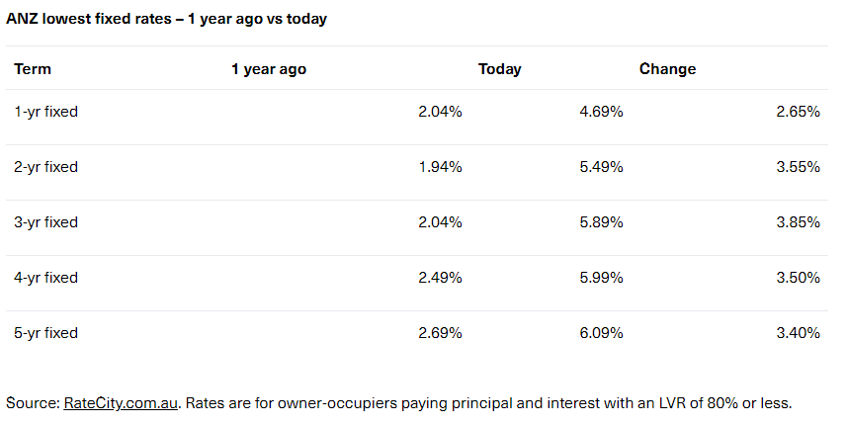Click the '2-yr fixed' row label
This screenshot has width=846, height=425.
45,167
